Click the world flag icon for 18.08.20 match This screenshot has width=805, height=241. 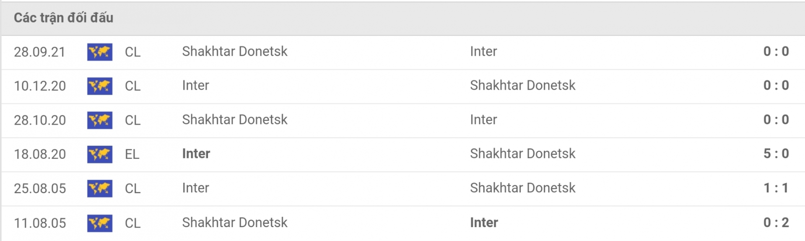click(x=100, y=154)
